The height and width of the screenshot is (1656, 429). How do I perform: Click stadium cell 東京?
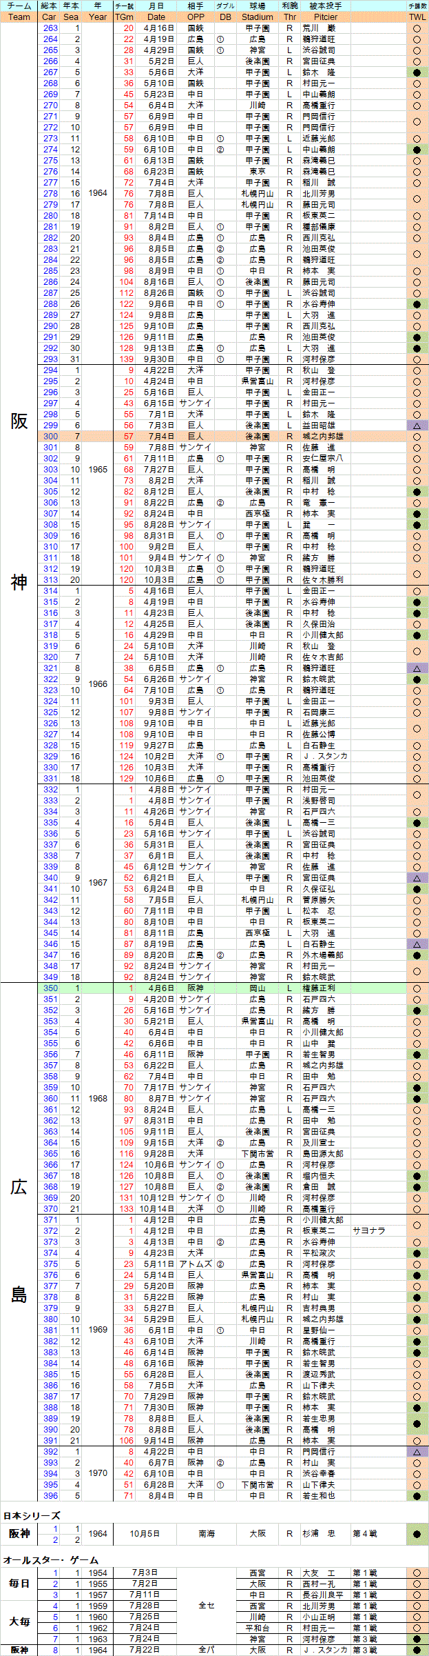[x=258, y=172]
